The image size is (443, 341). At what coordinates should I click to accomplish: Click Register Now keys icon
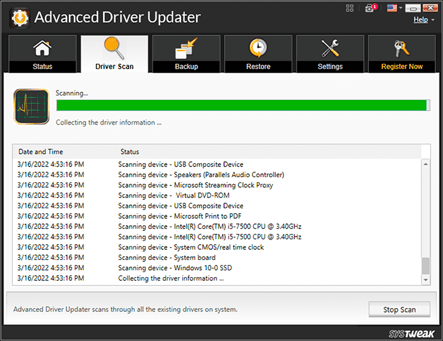pos(402,54)
